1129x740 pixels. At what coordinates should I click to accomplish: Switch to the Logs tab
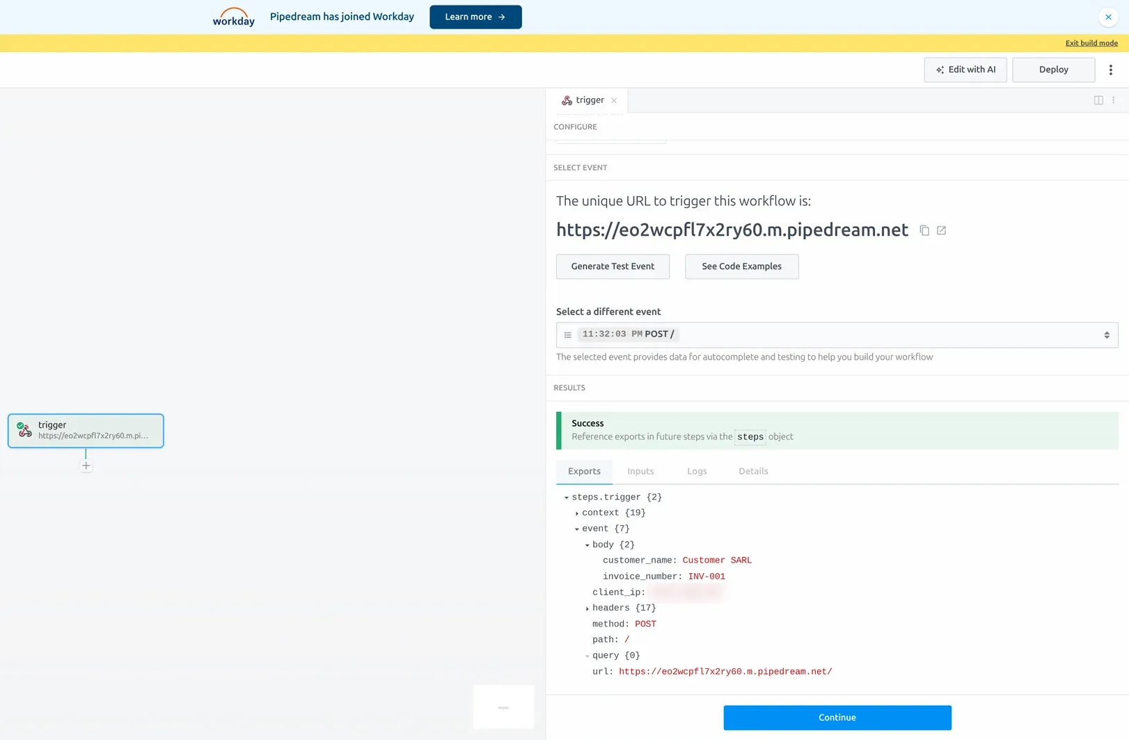[697, 472]
